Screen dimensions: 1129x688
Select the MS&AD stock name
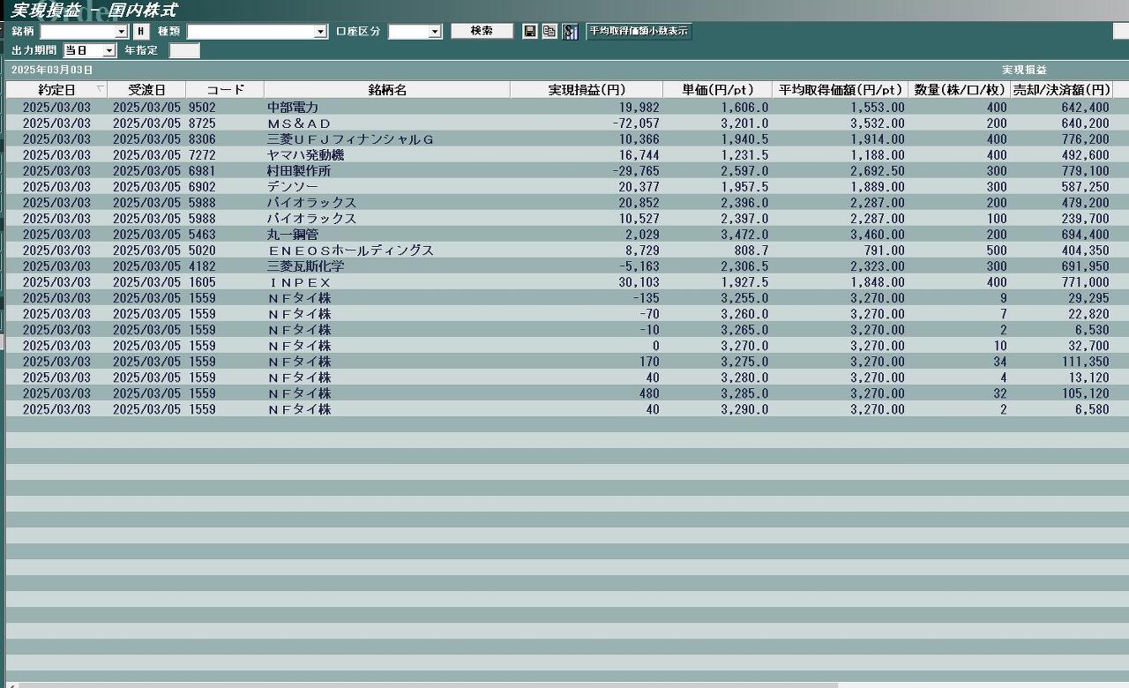tap(299, 123)
